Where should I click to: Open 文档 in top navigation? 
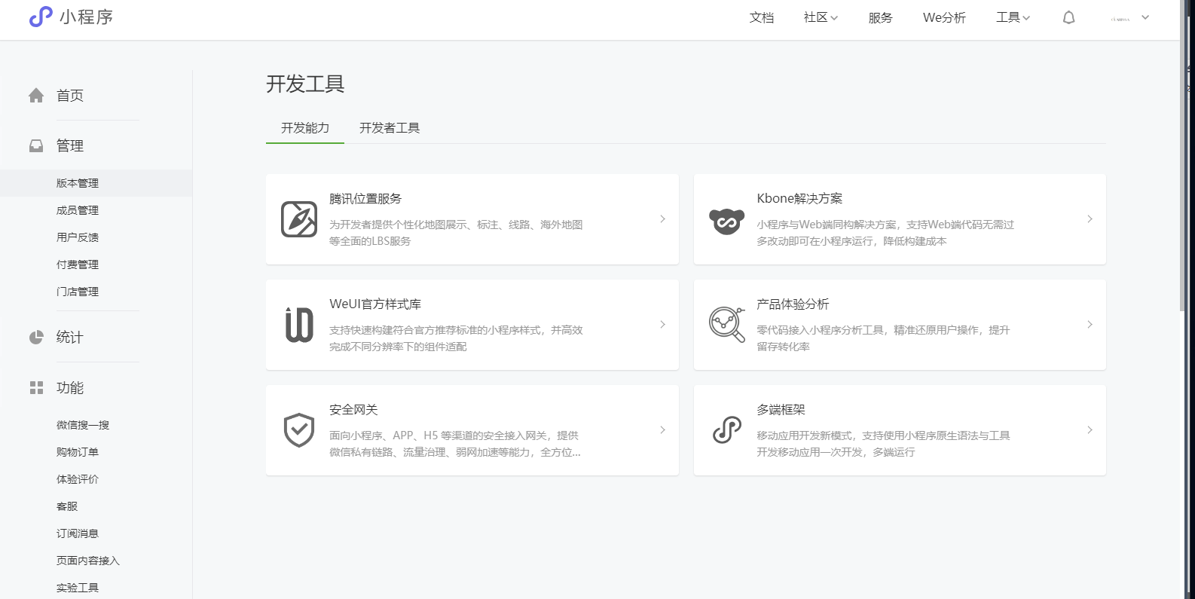(x=761, y=17)
